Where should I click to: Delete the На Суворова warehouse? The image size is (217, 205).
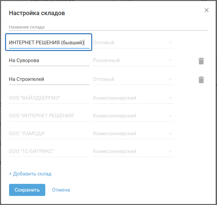(x=201, y=61)
